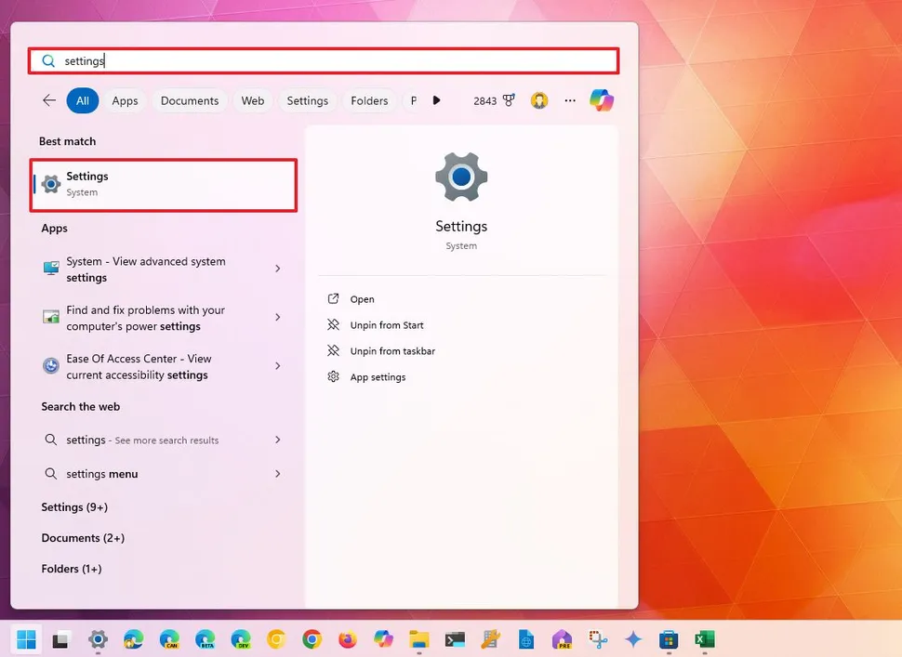902x657 pixels.
Task: Launch Microsoft Excel from the taskbar
Action: [704, 640]
